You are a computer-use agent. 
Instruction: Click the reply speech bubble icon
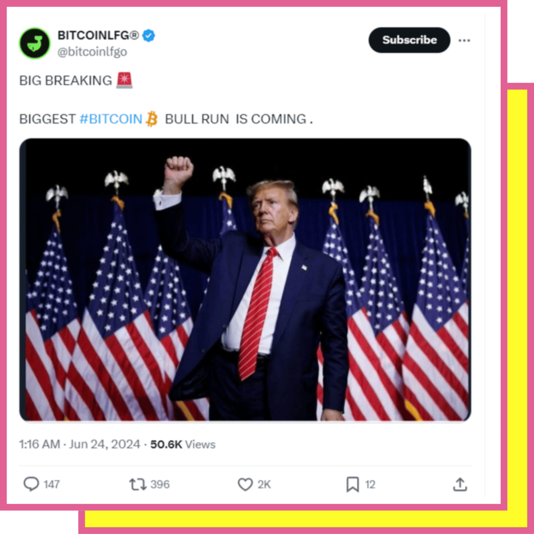(x=31, y=484)
